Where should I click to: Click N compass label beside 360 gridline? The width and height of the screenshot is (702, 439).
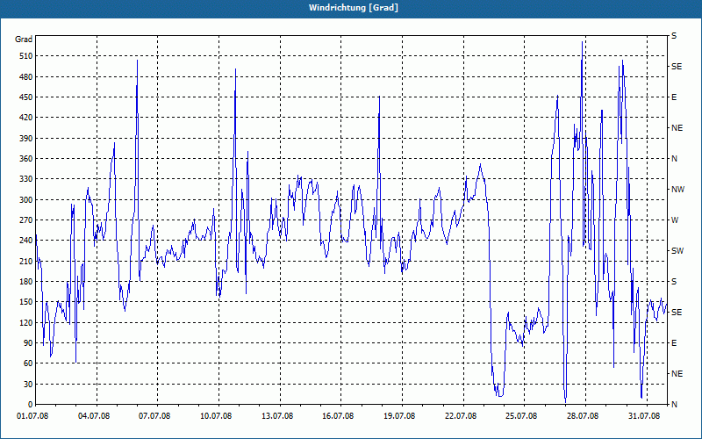pos(674,159)
